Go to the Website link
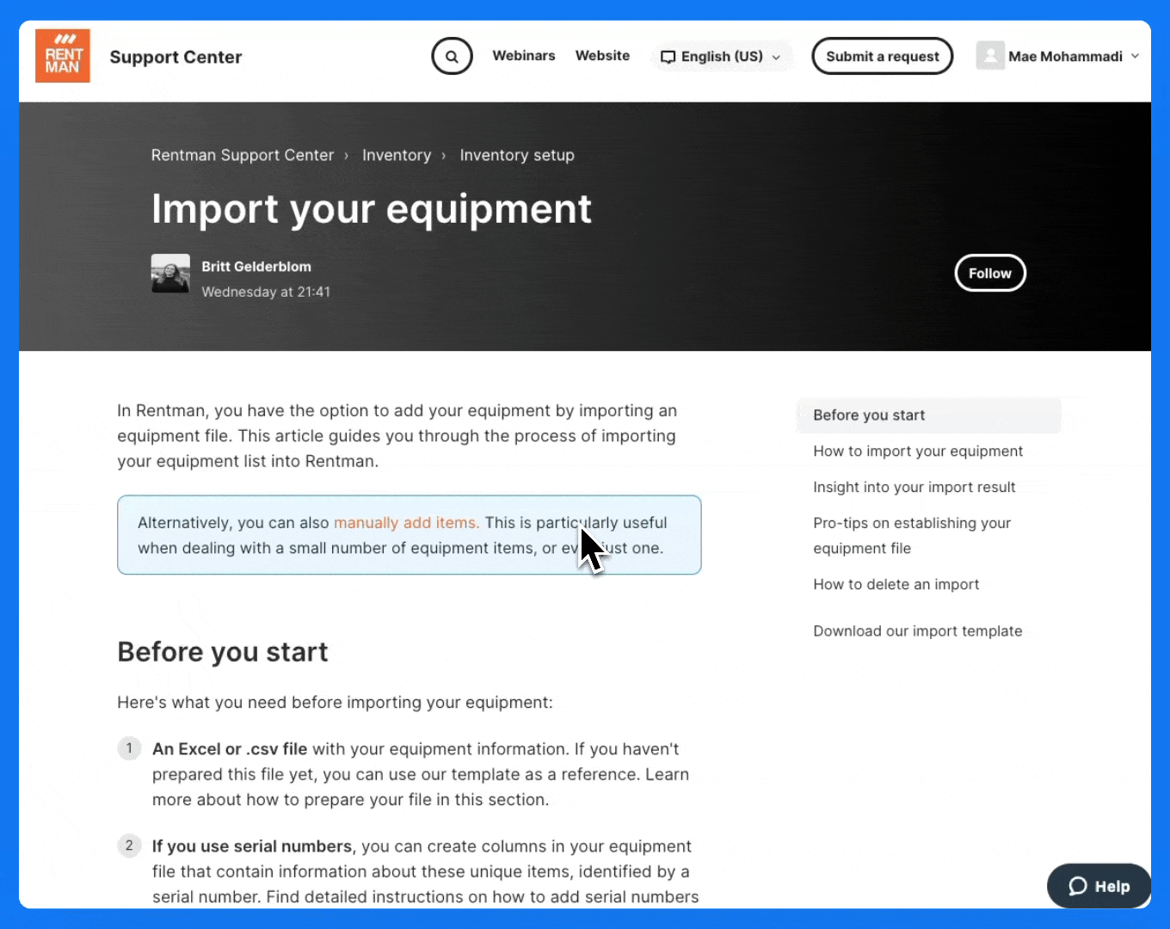This screenshot has width=1170, height=929. click(602, 56)
